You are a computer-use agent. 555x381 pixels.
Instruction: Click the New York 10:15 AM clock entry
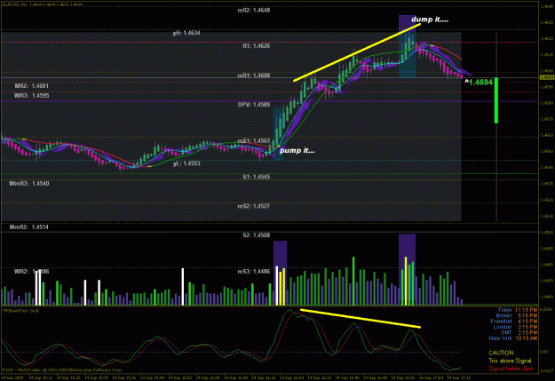point(513,338)
